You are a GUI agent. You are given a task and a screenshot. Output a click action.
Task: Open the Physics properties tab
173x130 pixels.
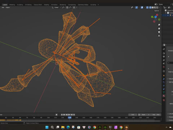[x=164, y=86]
